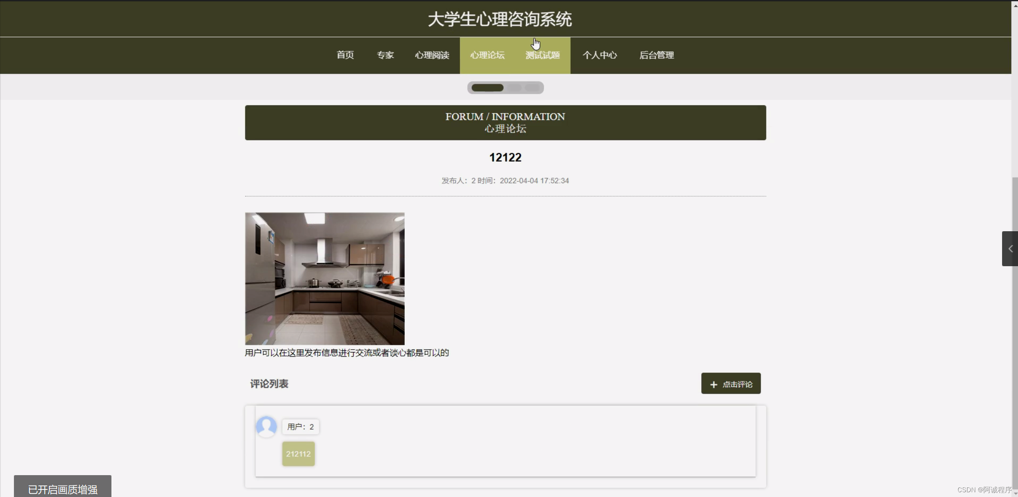Select the first carousel indicator dot
1018x497 pixels.
point(487,88)
